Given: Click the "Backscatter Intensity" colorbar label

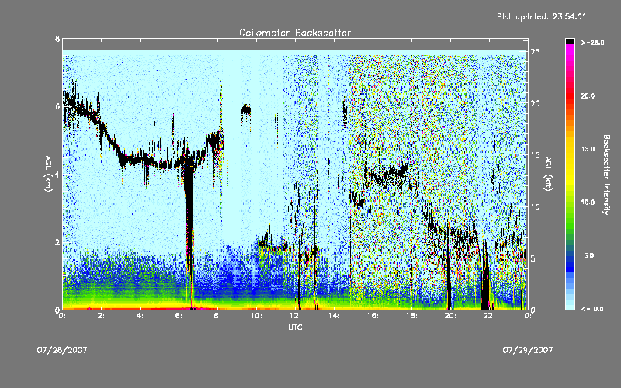Looking at the screenshot, I should click(x=606, y=175).
